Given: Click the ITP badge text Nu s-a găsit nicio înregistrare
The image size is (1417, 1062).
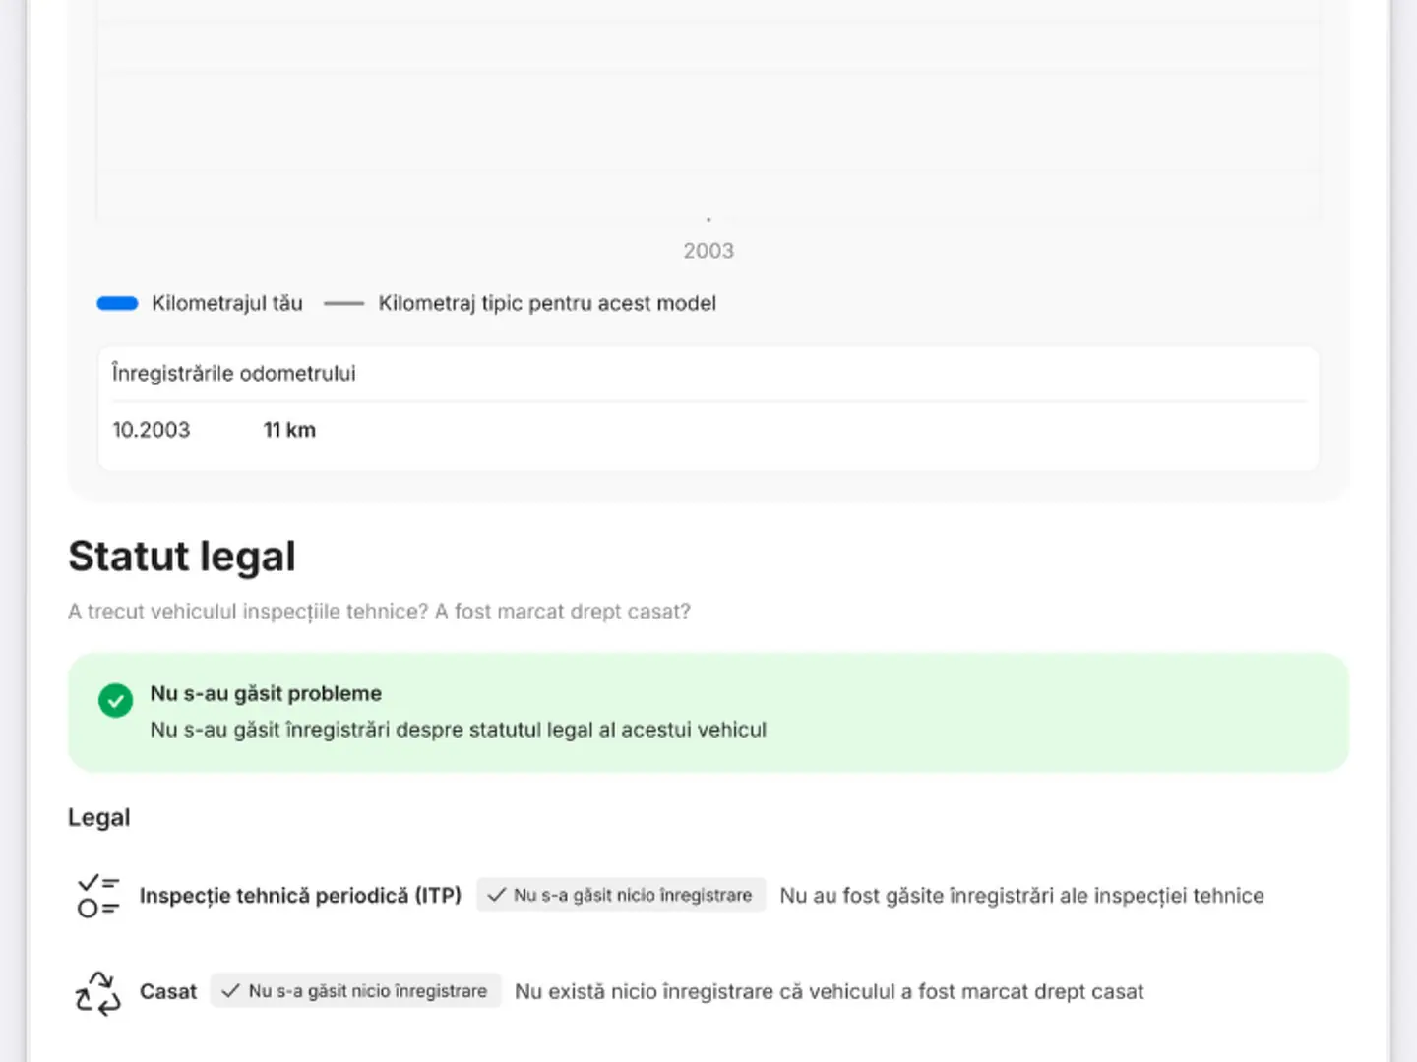Looking at the screenshot, I should click(633, 895).
